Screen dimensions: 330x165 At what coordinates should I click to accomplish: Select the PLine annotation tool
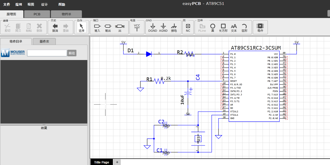coord(202,26)
